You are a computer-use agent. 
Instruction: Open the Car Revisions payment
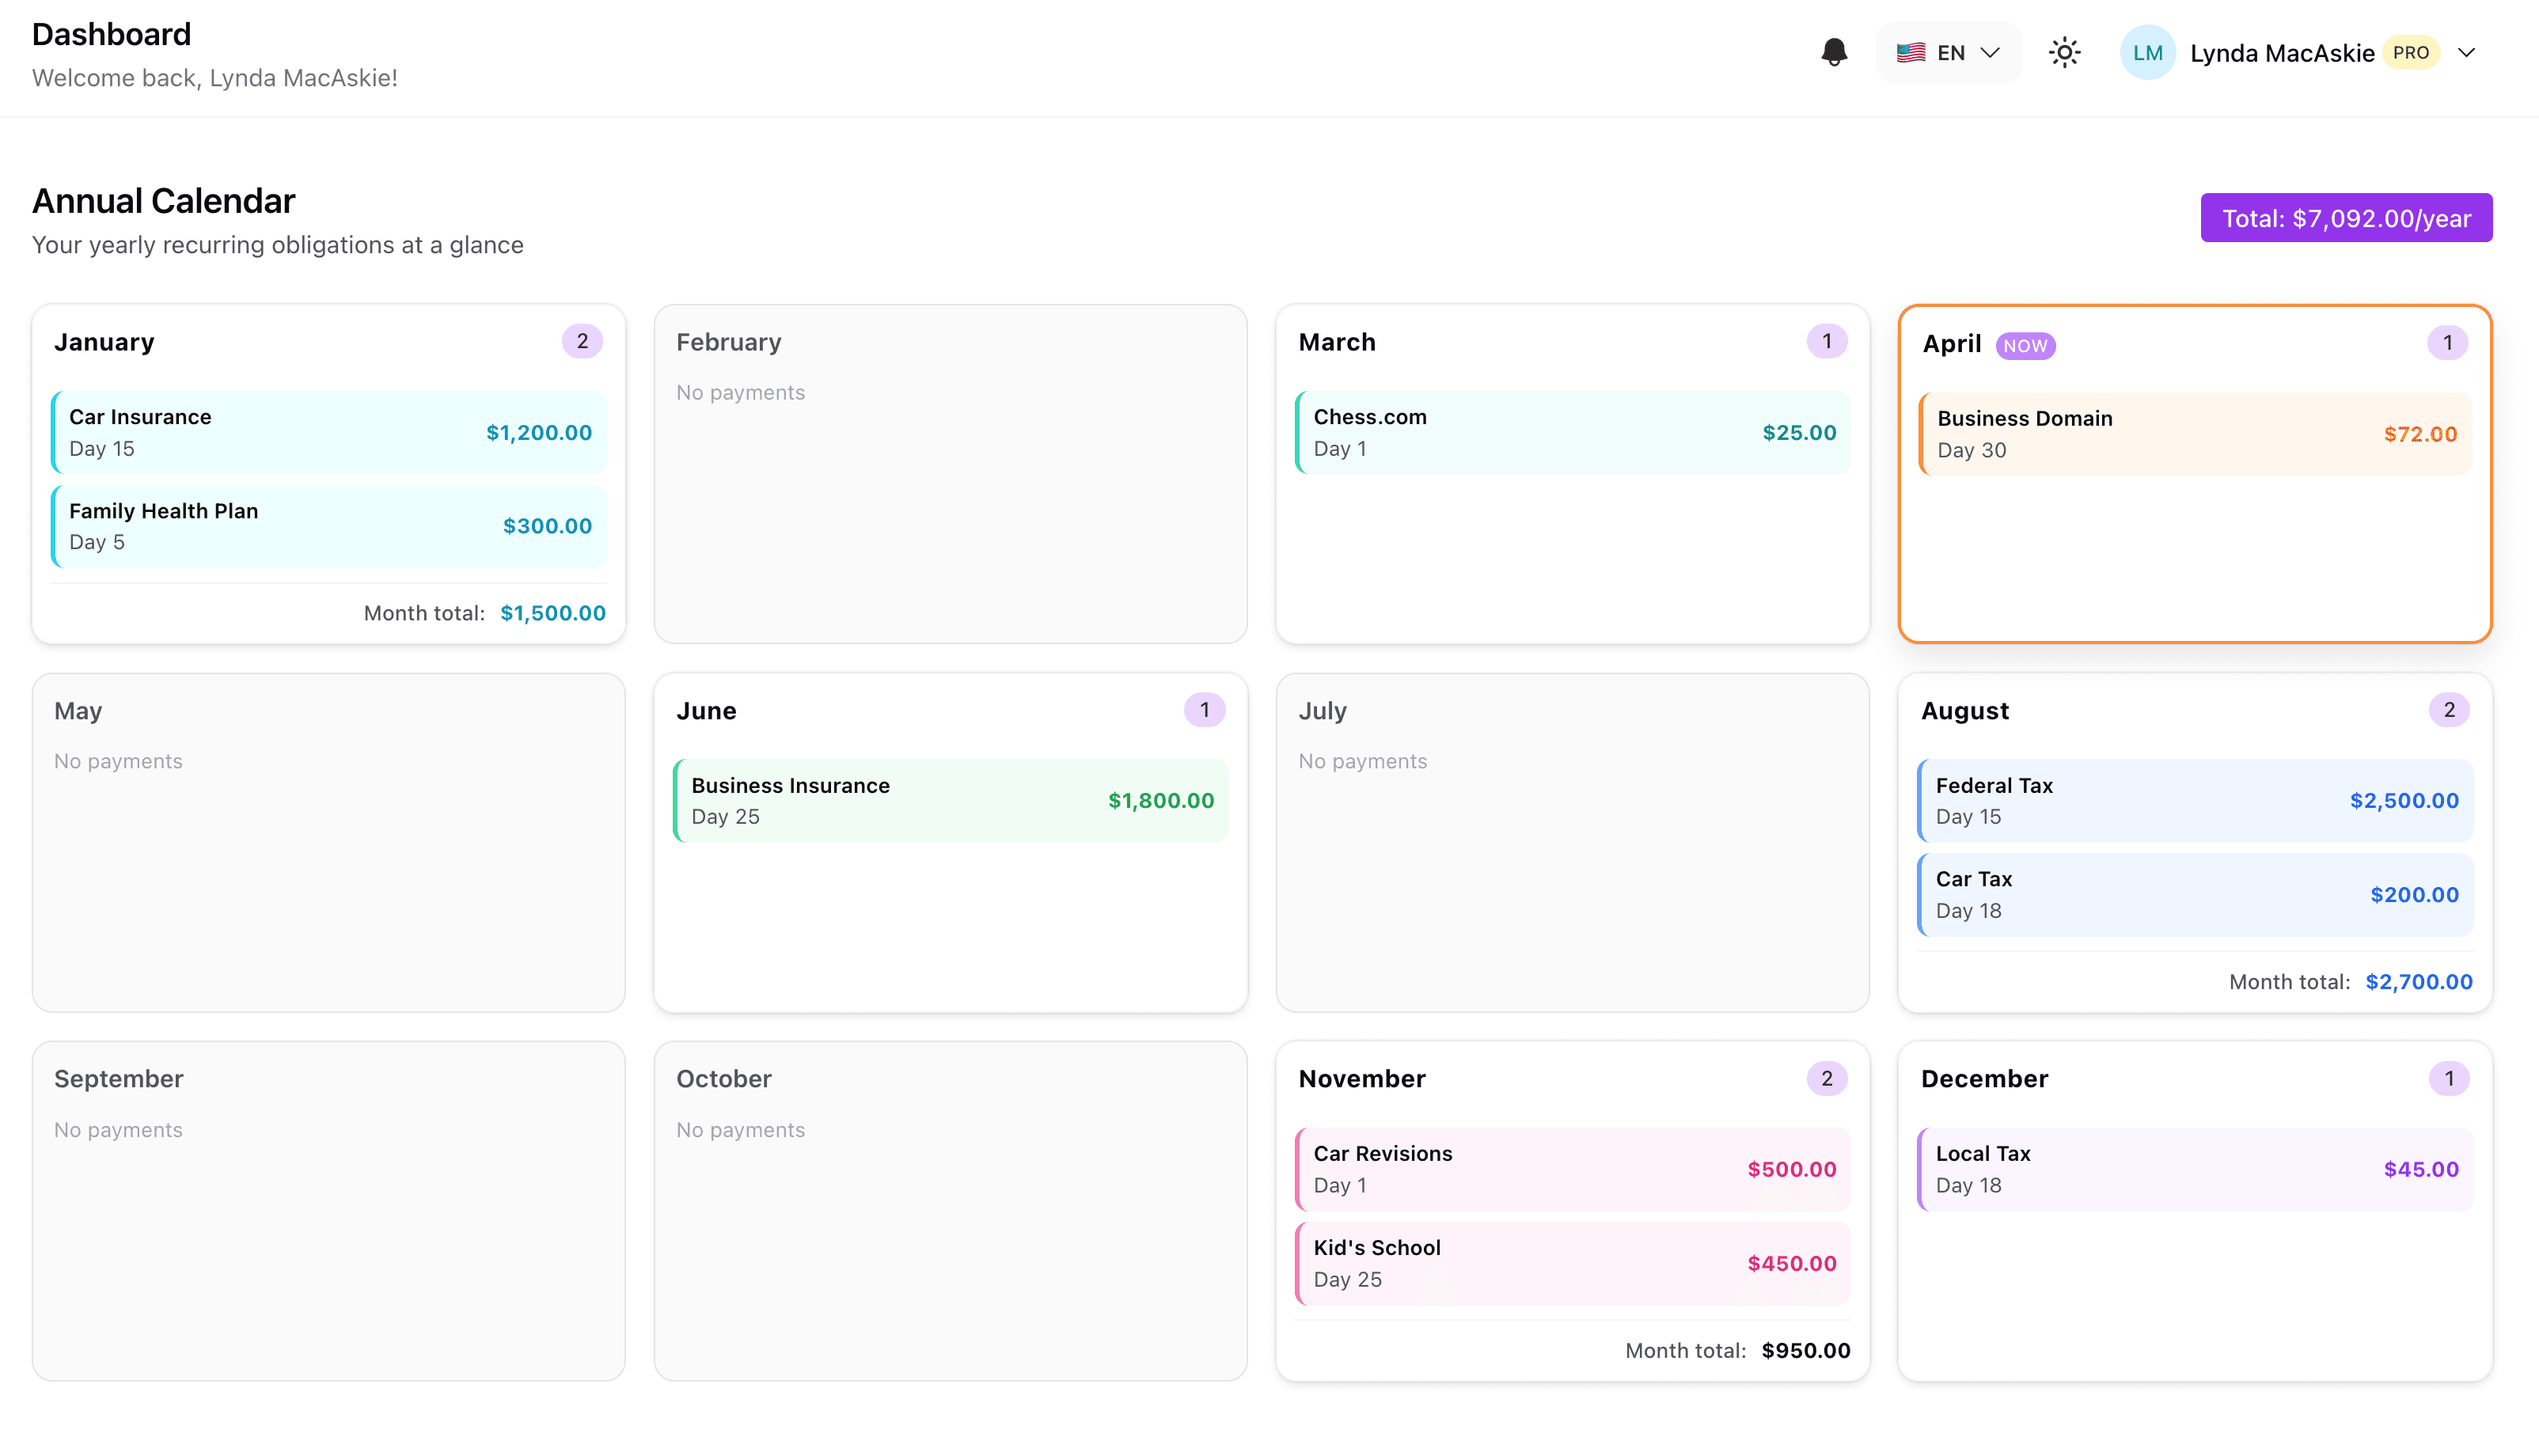(1572, 1168)
